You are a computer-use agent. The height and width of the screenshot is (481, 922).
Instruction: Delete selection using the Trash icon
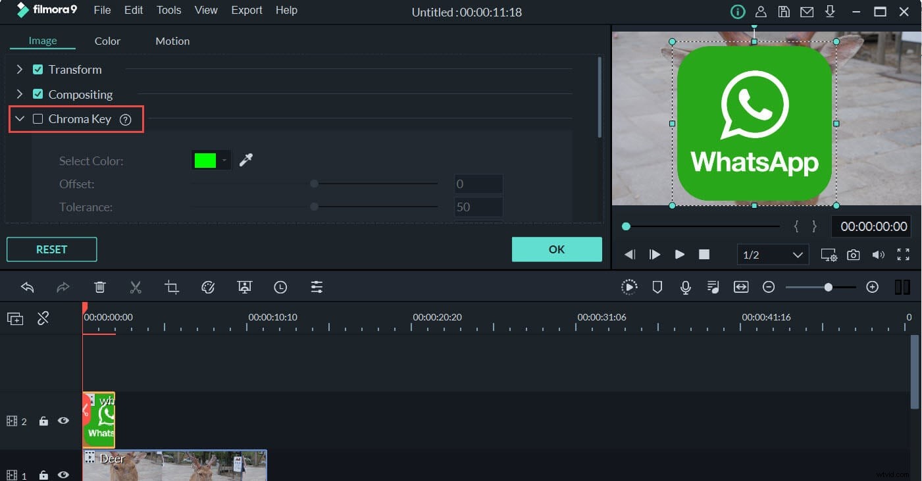[x=99, y=287]
